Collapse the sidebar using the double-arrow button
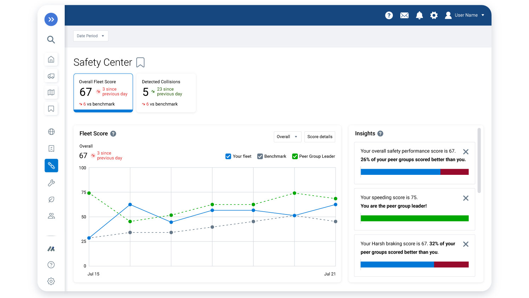 [x=51, y=19]
